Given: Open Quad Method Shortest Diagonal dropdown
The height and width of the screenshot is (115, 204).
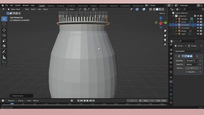Looking at the screenshot, I should coord(192,61).
